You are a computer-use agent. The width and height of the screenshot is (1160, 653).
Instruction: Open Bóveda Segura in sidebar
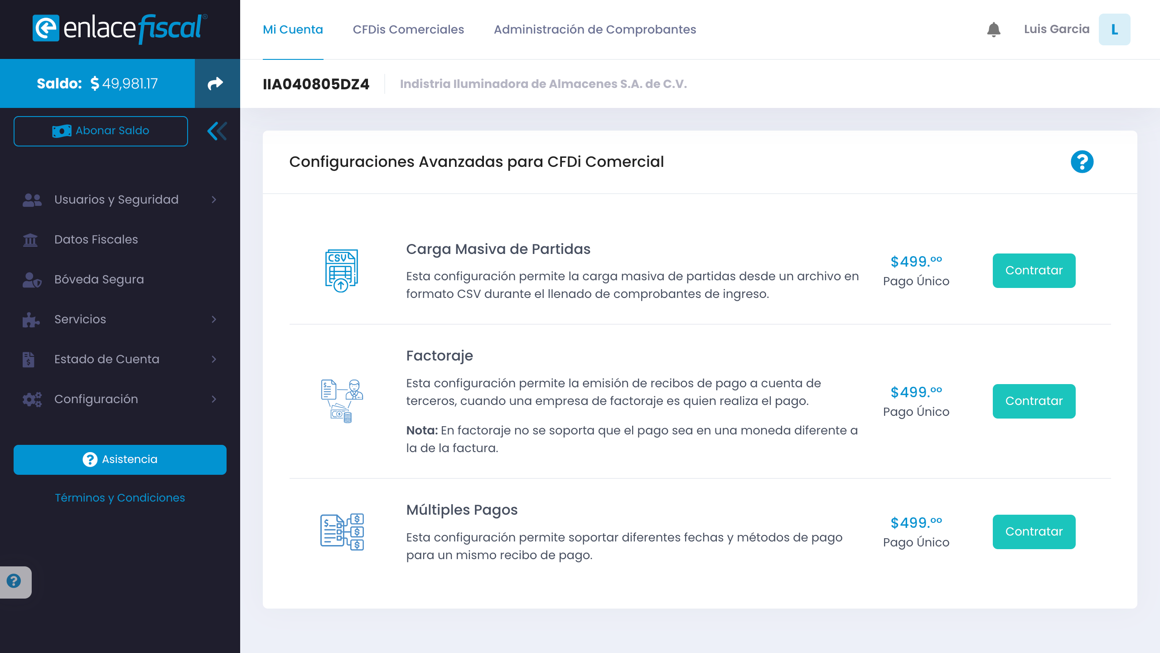click(x=99, y=279)
